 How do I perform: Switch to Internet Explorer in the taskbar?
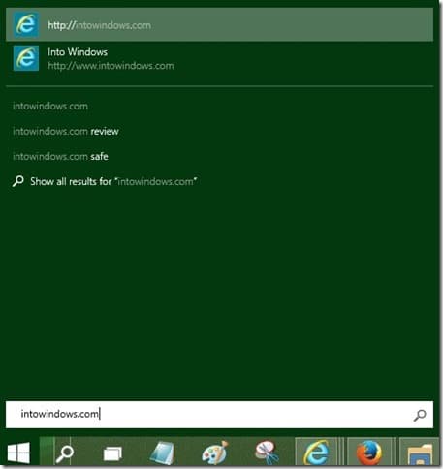tap(317, 453)
